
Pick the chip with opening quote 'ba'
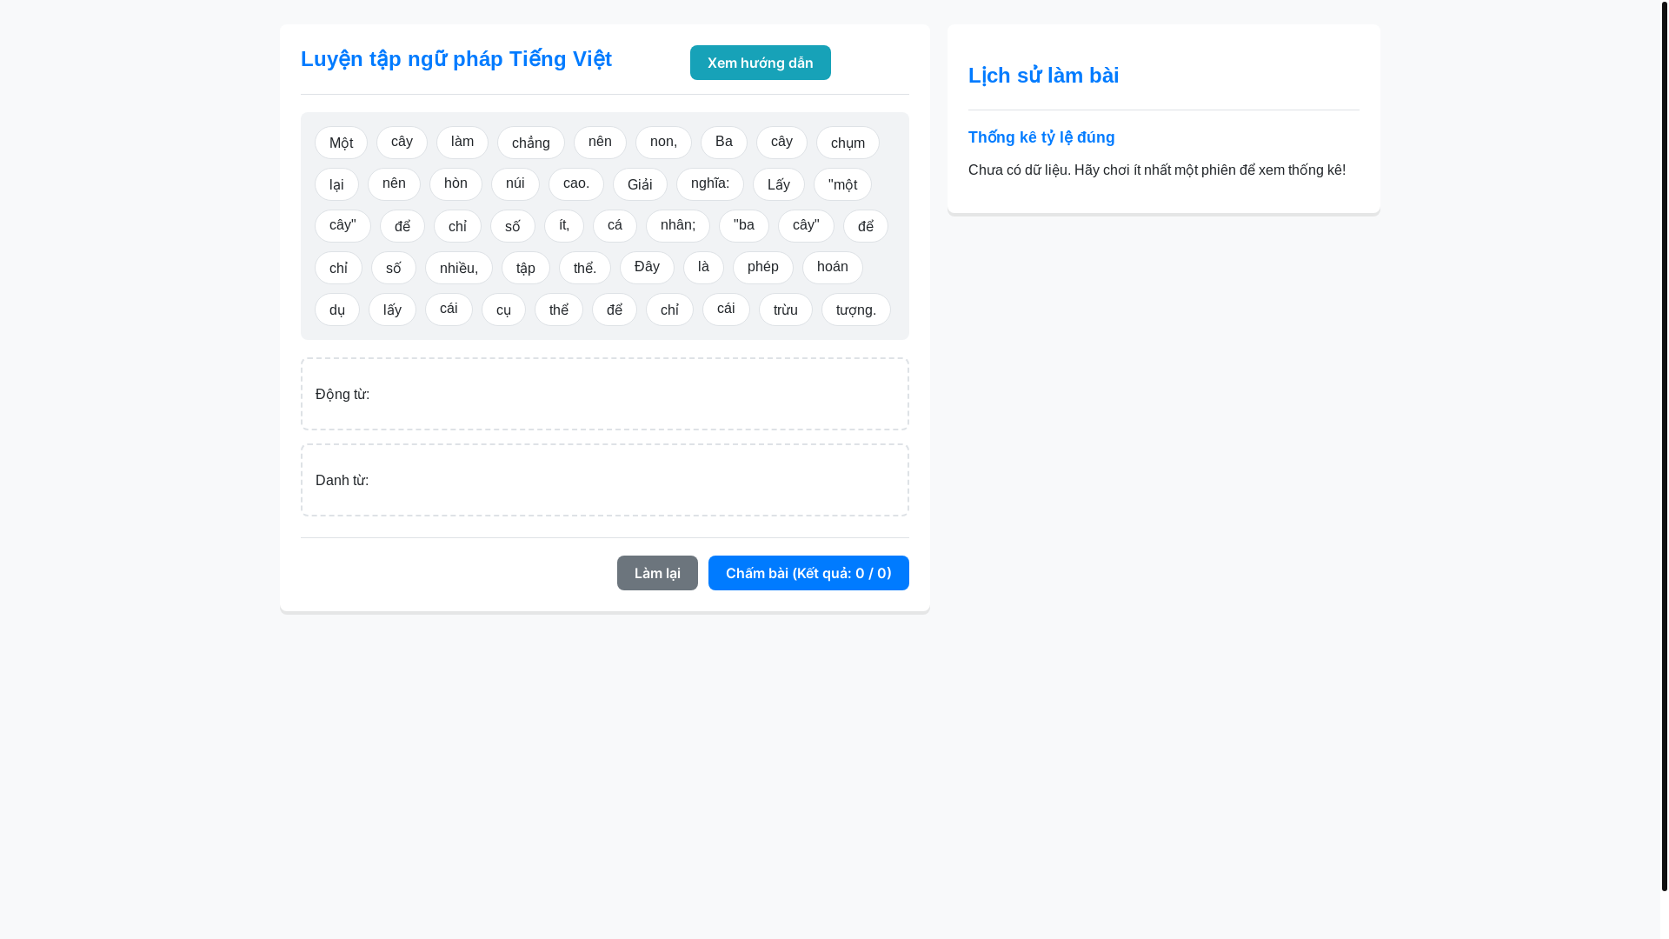[744, 226]
